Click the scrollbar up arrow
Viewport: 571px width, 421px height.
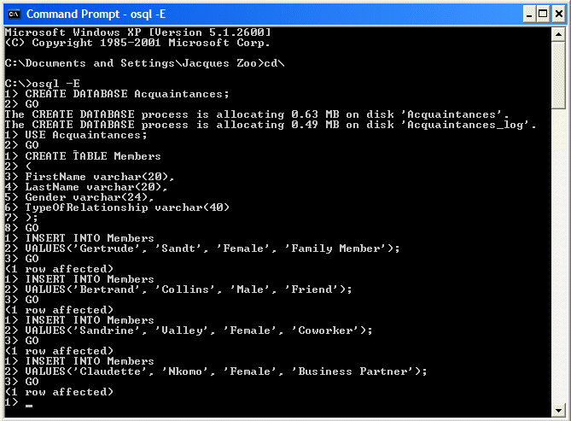(558, 35)
